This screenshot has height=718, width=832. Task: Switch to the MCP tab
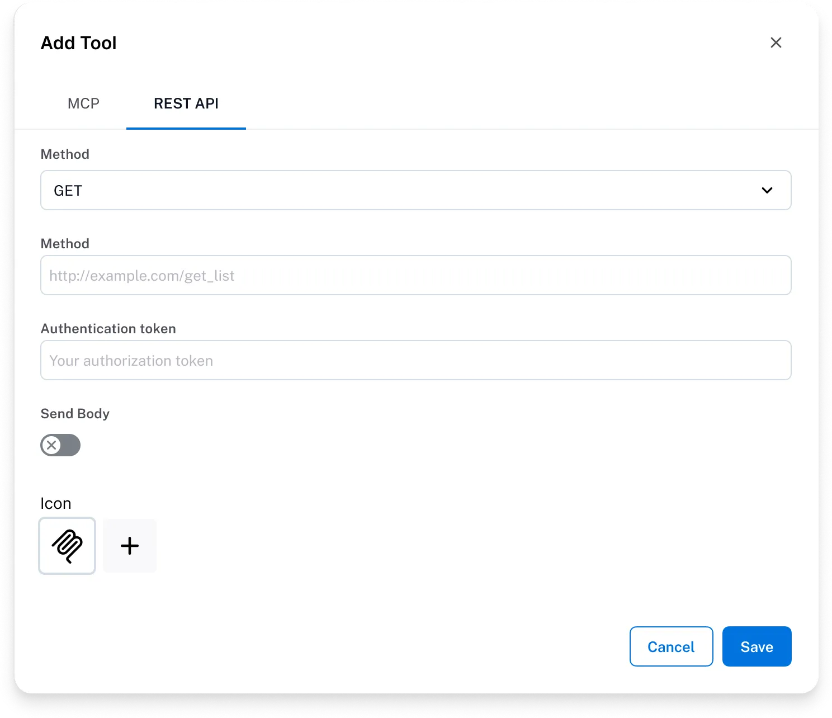[83, 103]
